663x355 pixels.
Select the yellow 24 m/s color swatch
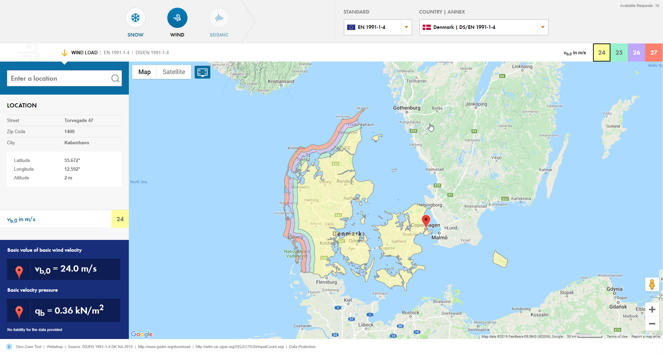point(602,53)
